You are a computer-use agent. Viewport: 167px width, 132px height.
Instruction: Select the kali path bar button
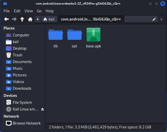coord(49,19)
